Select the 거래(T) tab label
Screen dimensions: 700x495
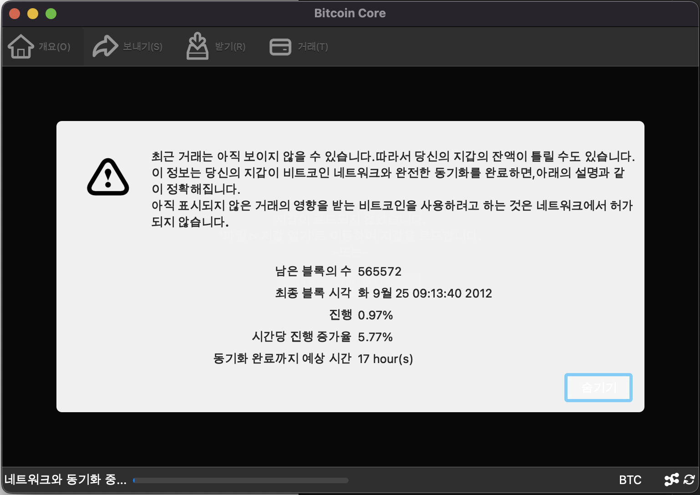click(x=313, y=46)
